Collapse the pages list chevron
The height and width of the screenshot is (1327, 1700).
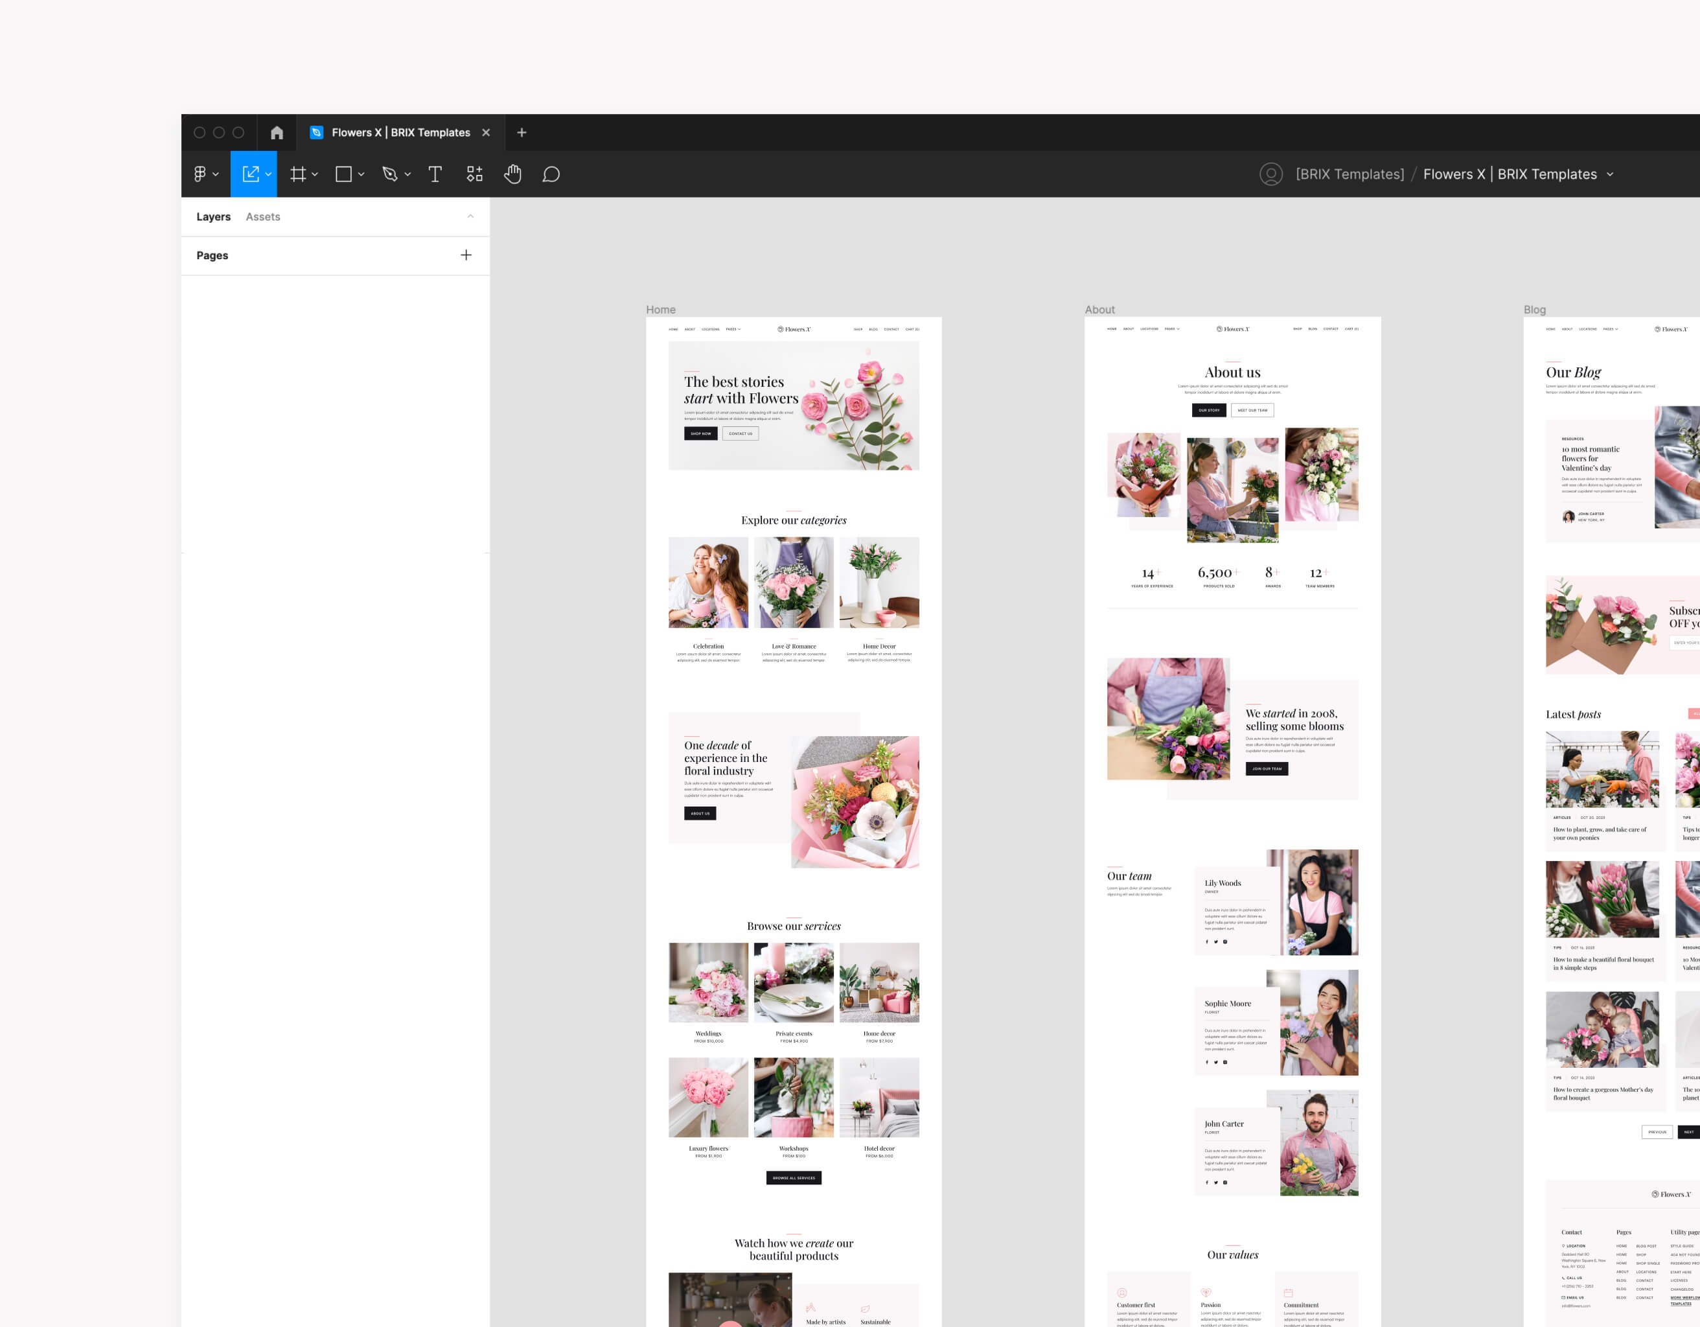470,216
